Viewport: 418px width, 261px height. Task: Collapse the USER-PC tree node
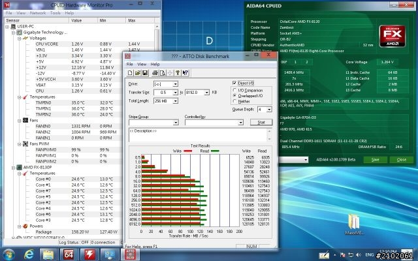point(7,27)
